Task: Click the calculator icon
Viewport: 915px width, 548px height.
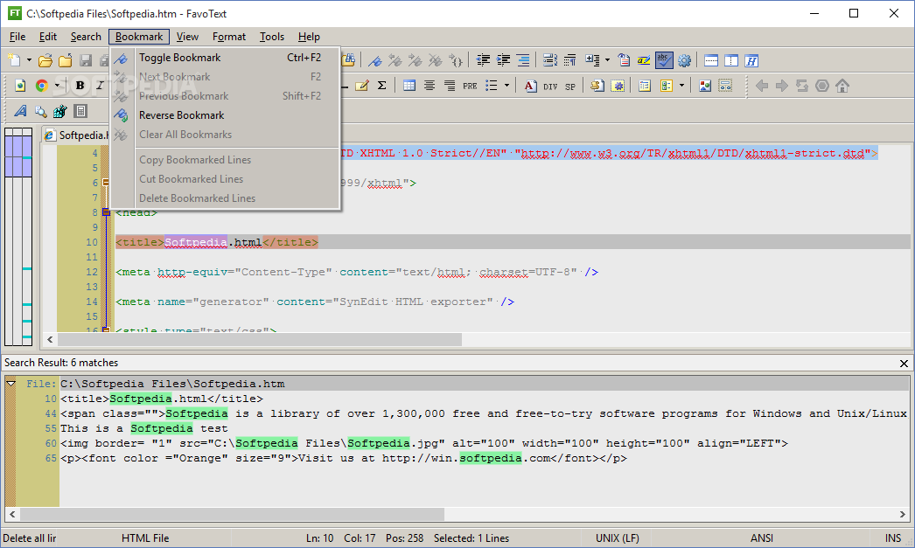Action: click(80, 111)
